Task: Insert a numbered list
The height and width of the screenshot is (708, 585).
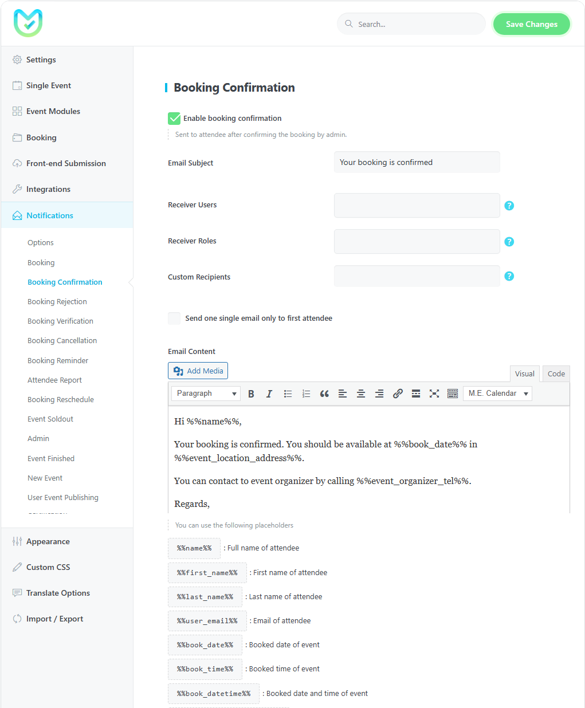Action: [x=306, y=394]
